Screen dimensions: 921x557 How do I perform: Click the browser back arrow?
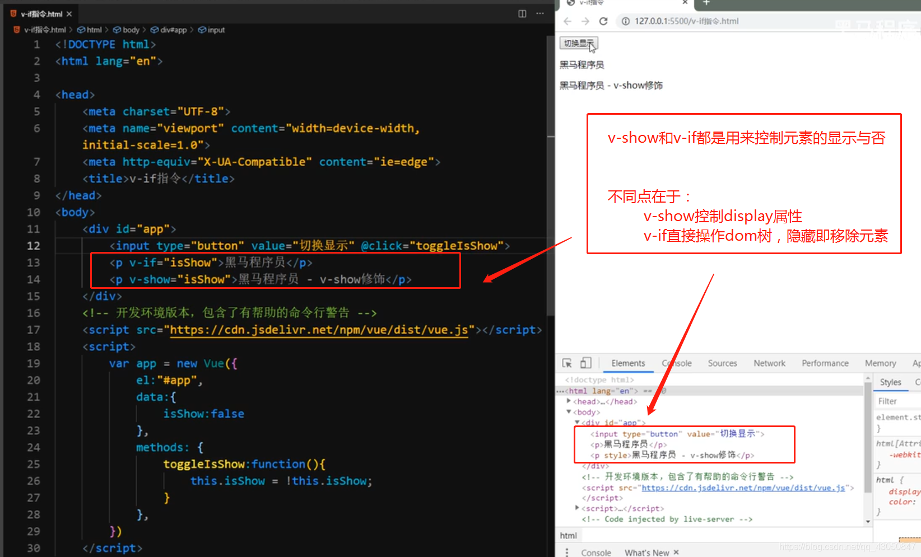pyautogui.click(x=568, y=21)
